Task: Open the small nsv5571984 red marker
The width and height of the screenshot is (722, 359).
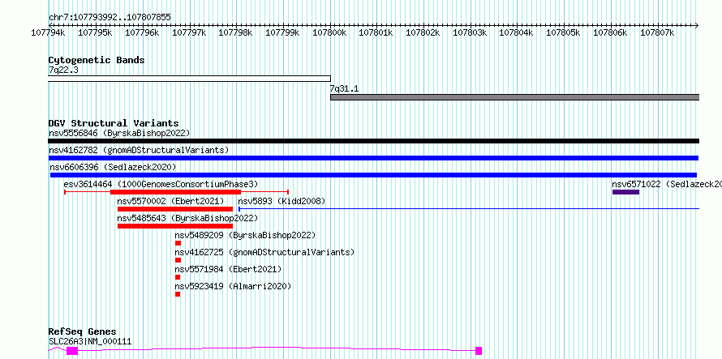Action: pyautogui.click(x=178, y=277)
